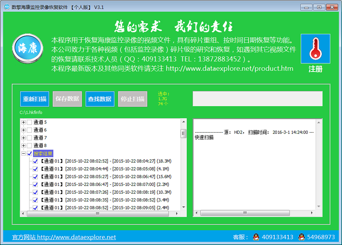Click the log panel horizontal scrollbar thumb
Viewport: 342px width, 245px height.
click(245, 213)
